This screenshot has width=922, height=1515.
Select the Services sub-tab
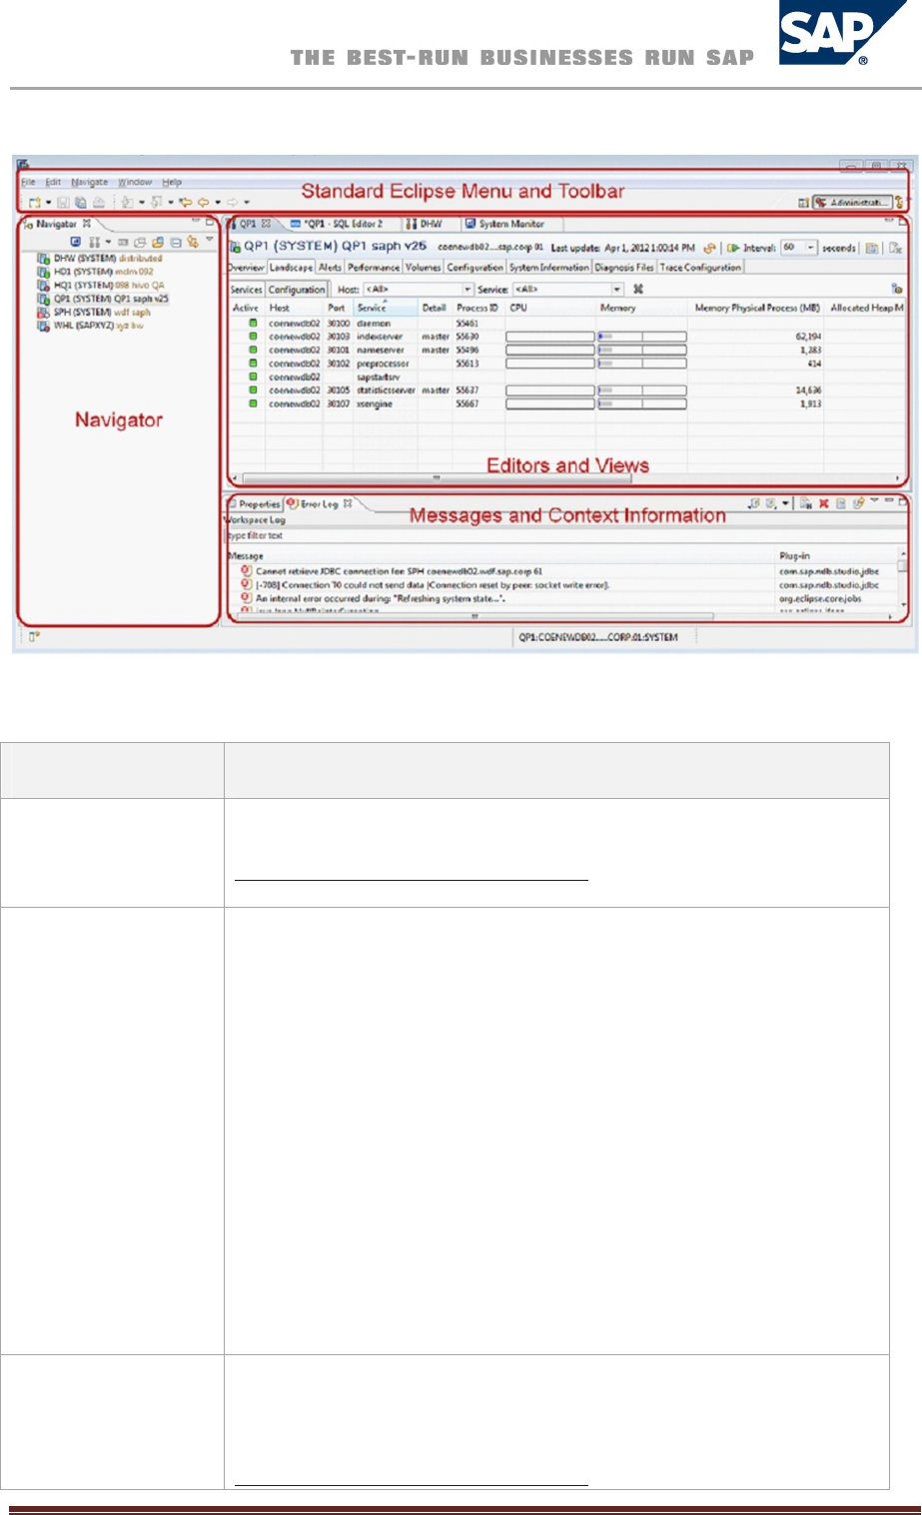(246, 290)
